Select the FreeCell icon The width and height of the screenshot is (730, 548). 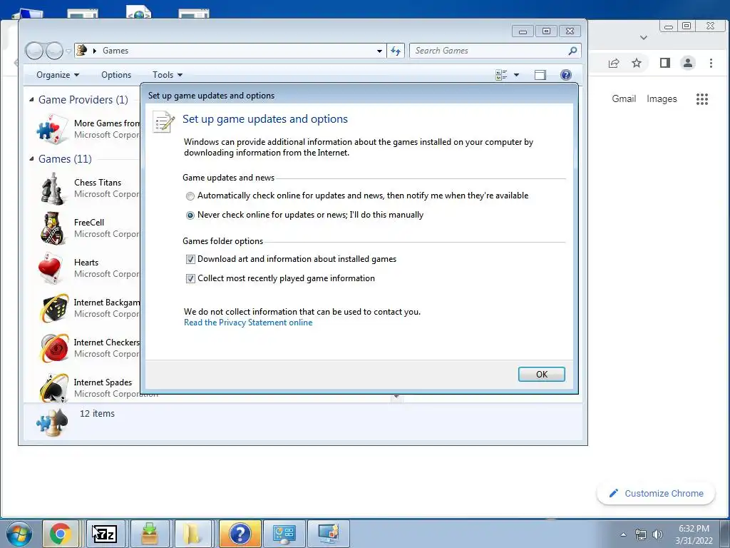click(x=52, y=228)
